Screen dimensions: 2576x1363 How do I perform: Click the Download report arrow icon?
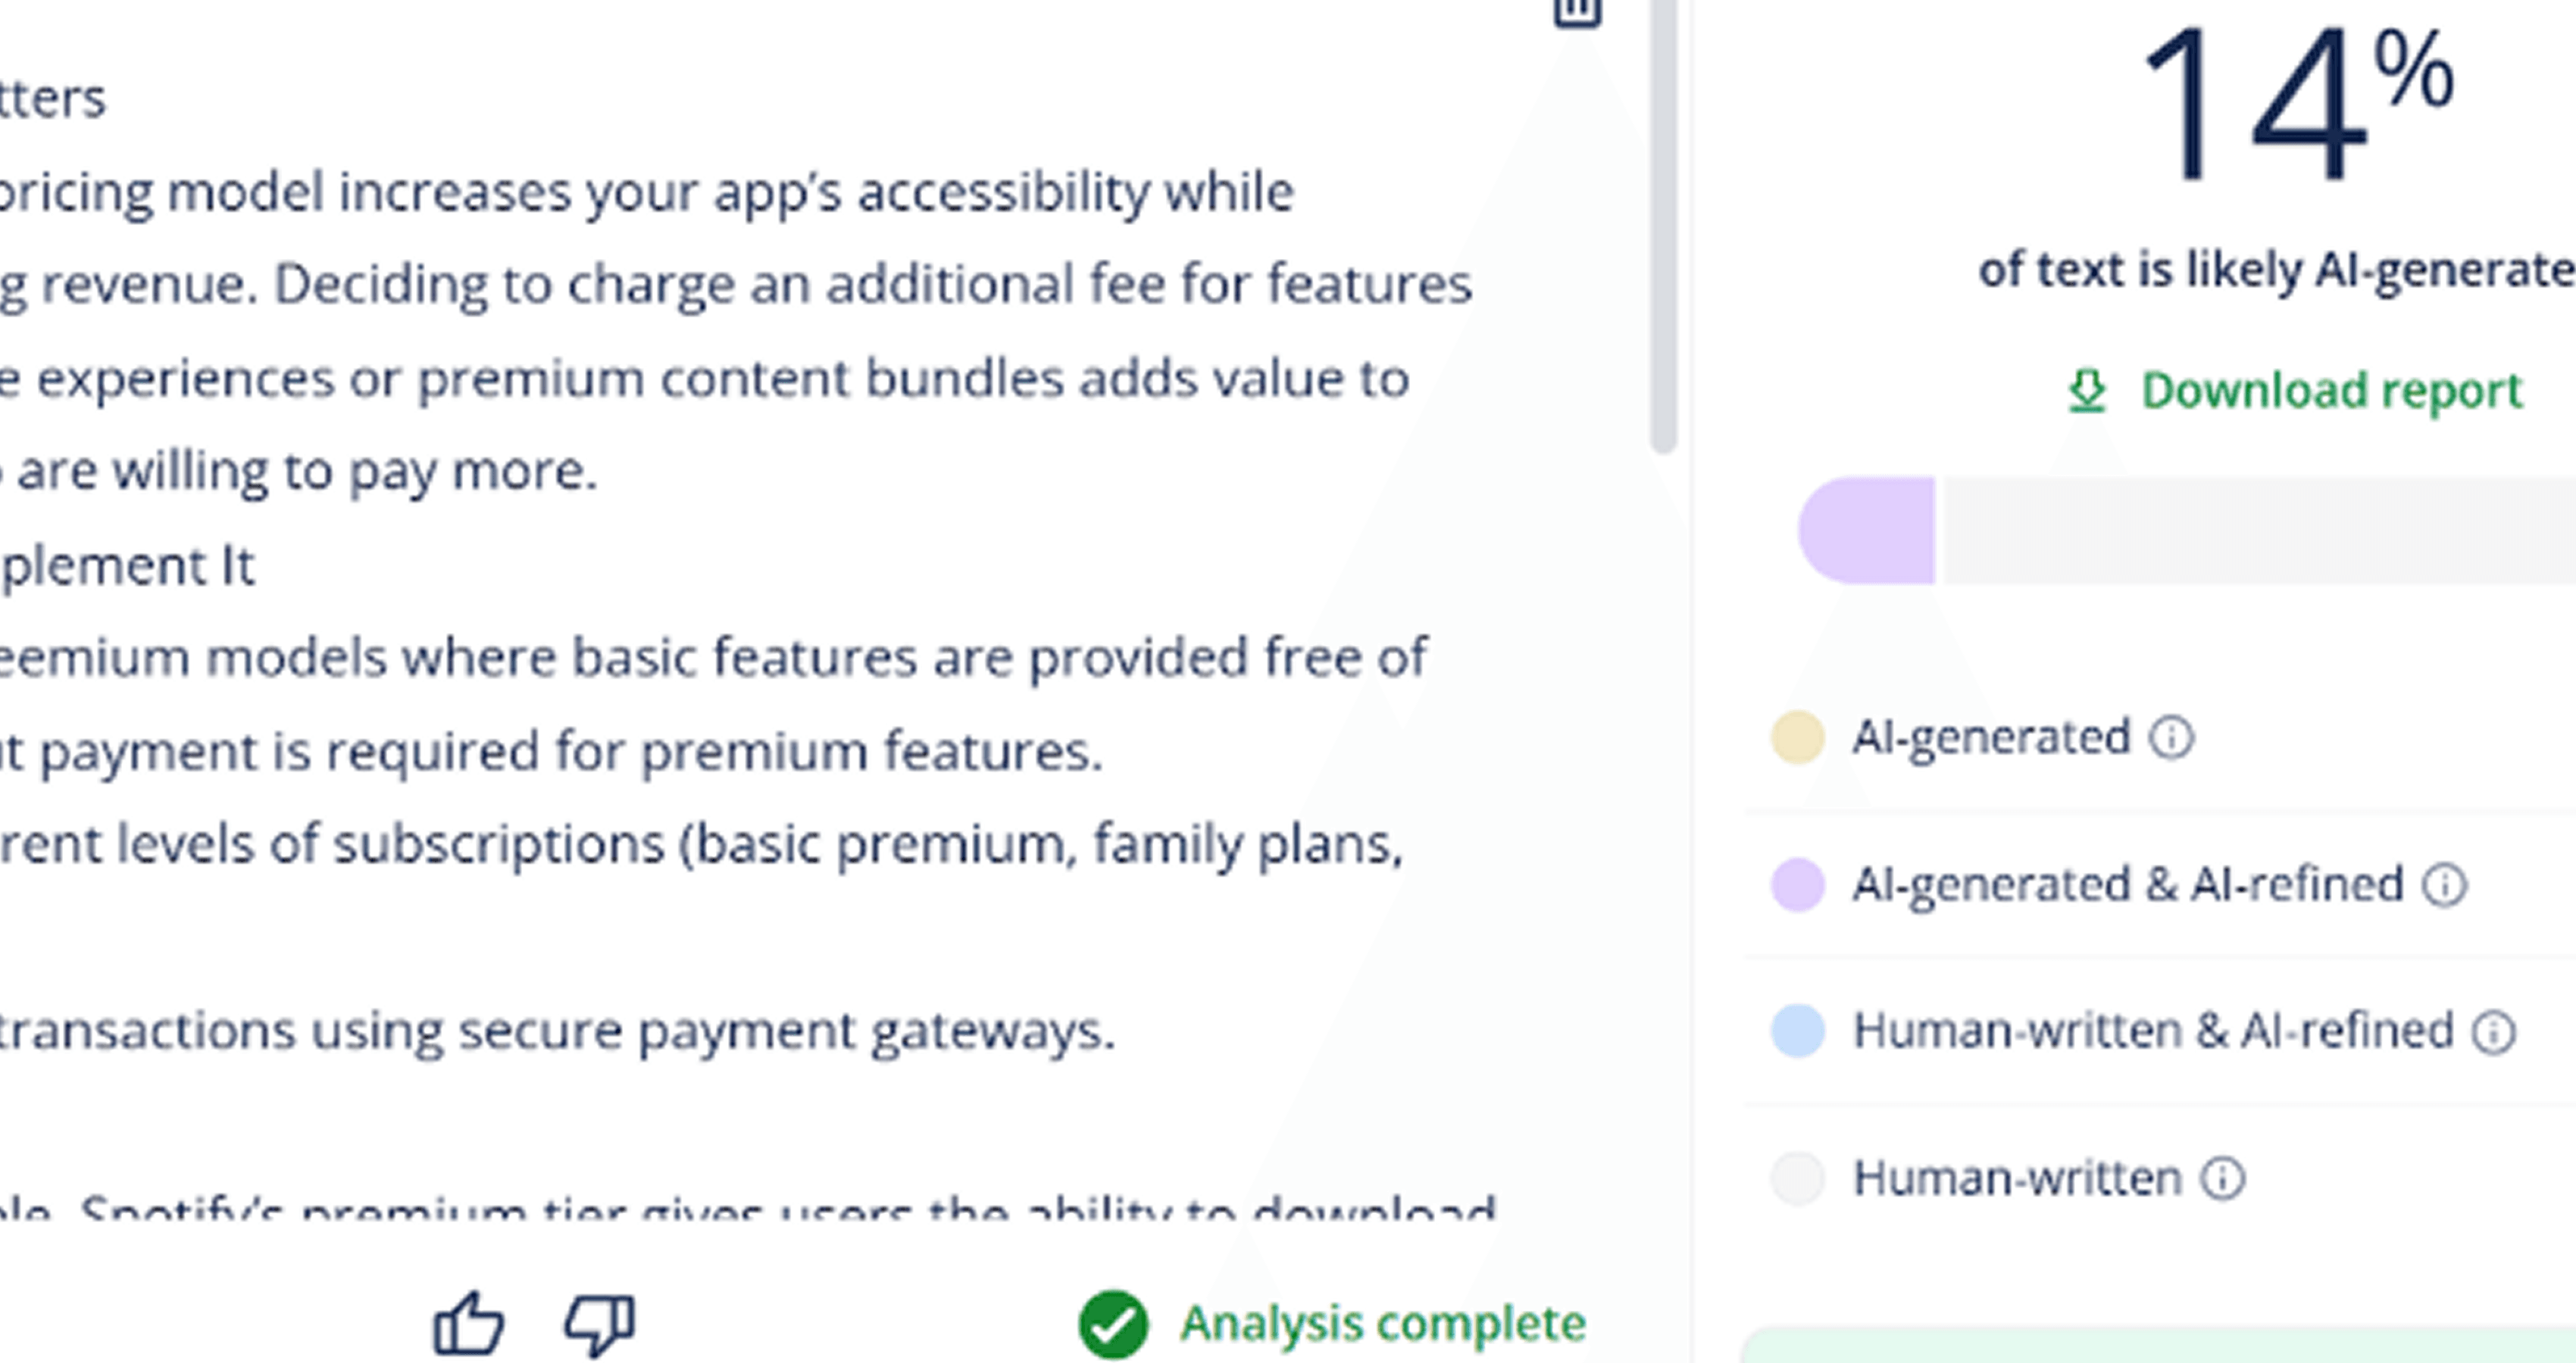click(x=2087, y=391)
